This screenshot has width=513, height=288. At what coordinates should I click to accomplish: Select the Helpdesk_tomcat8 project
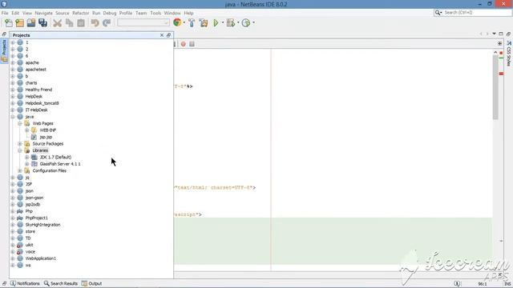pyautogui.click(x=42, y=103)
